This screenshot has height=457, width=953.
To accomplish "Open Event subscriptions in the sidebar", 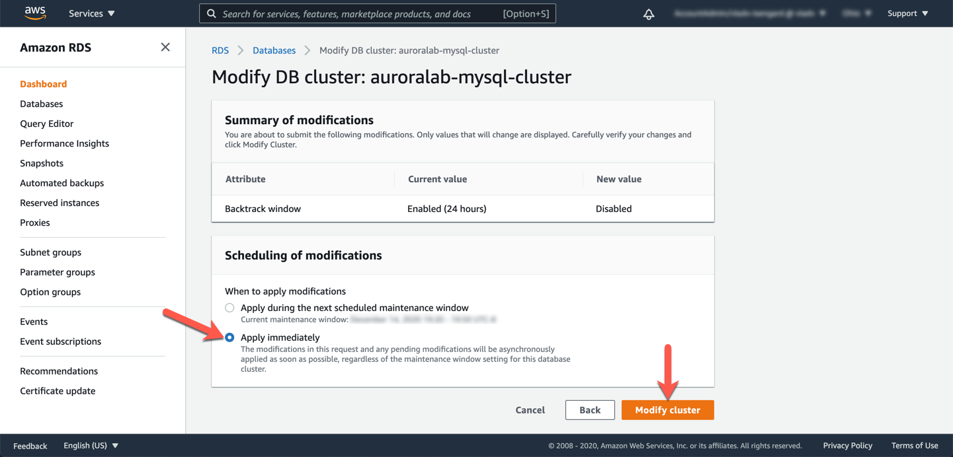I will (x=61, y=341).
